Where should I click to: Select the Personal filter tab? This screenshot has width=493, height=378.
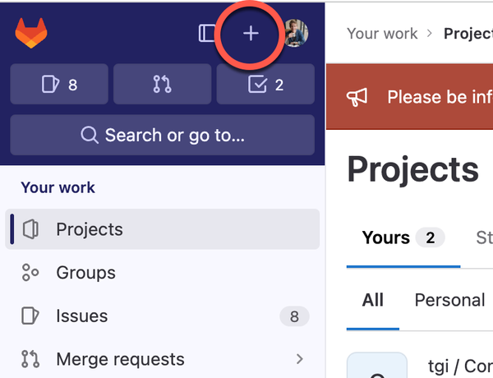[450, 300]
